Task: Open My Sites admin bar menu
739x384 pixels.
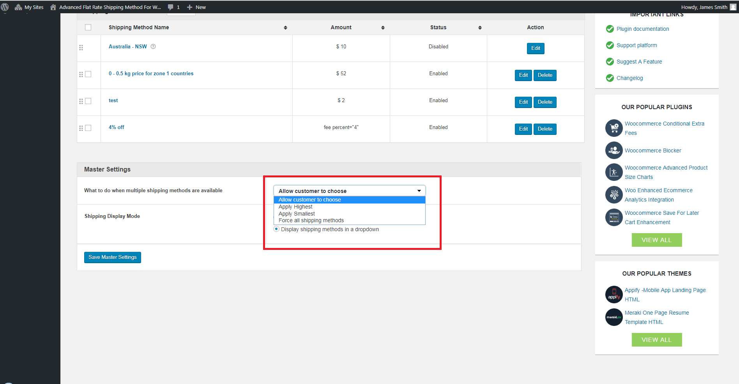Action: (29, 7)
